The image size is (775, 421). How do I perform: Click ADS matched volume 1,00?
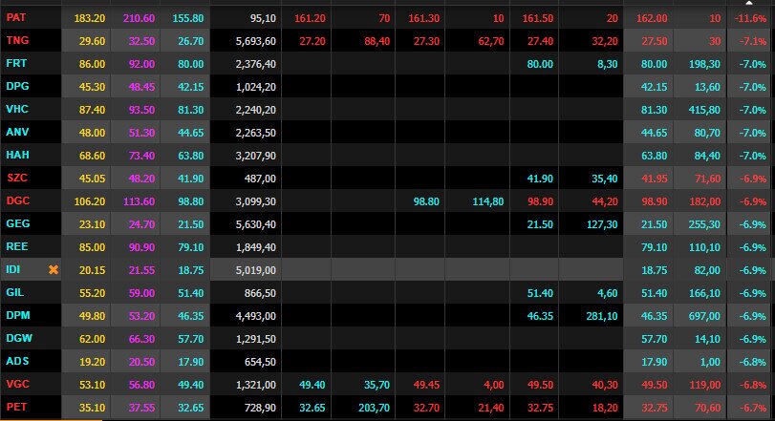click(x=710, y=362)
